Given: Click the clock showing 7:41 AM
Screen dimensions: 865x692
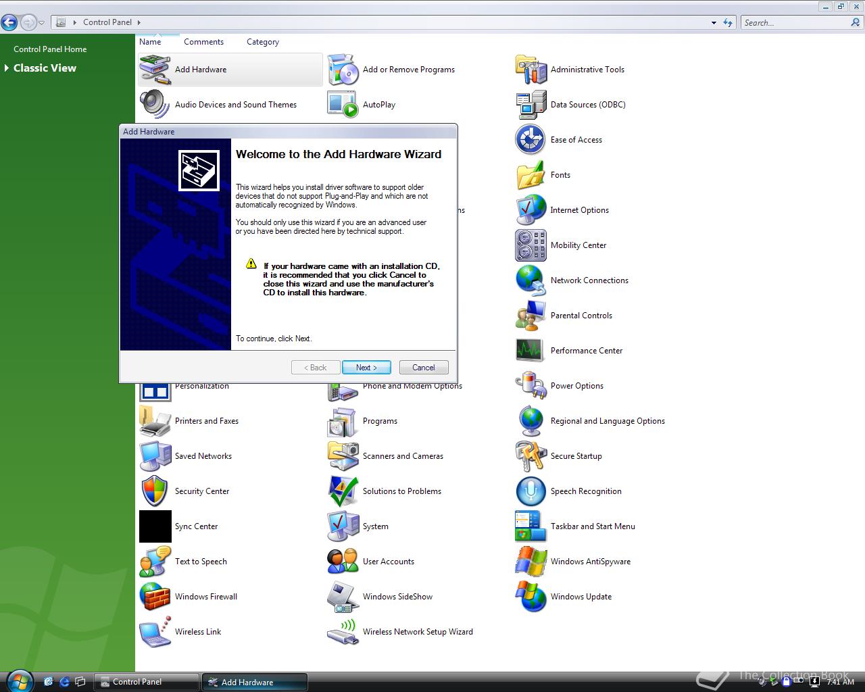Looking at the screenshot, I should click(x=840, y=682).
